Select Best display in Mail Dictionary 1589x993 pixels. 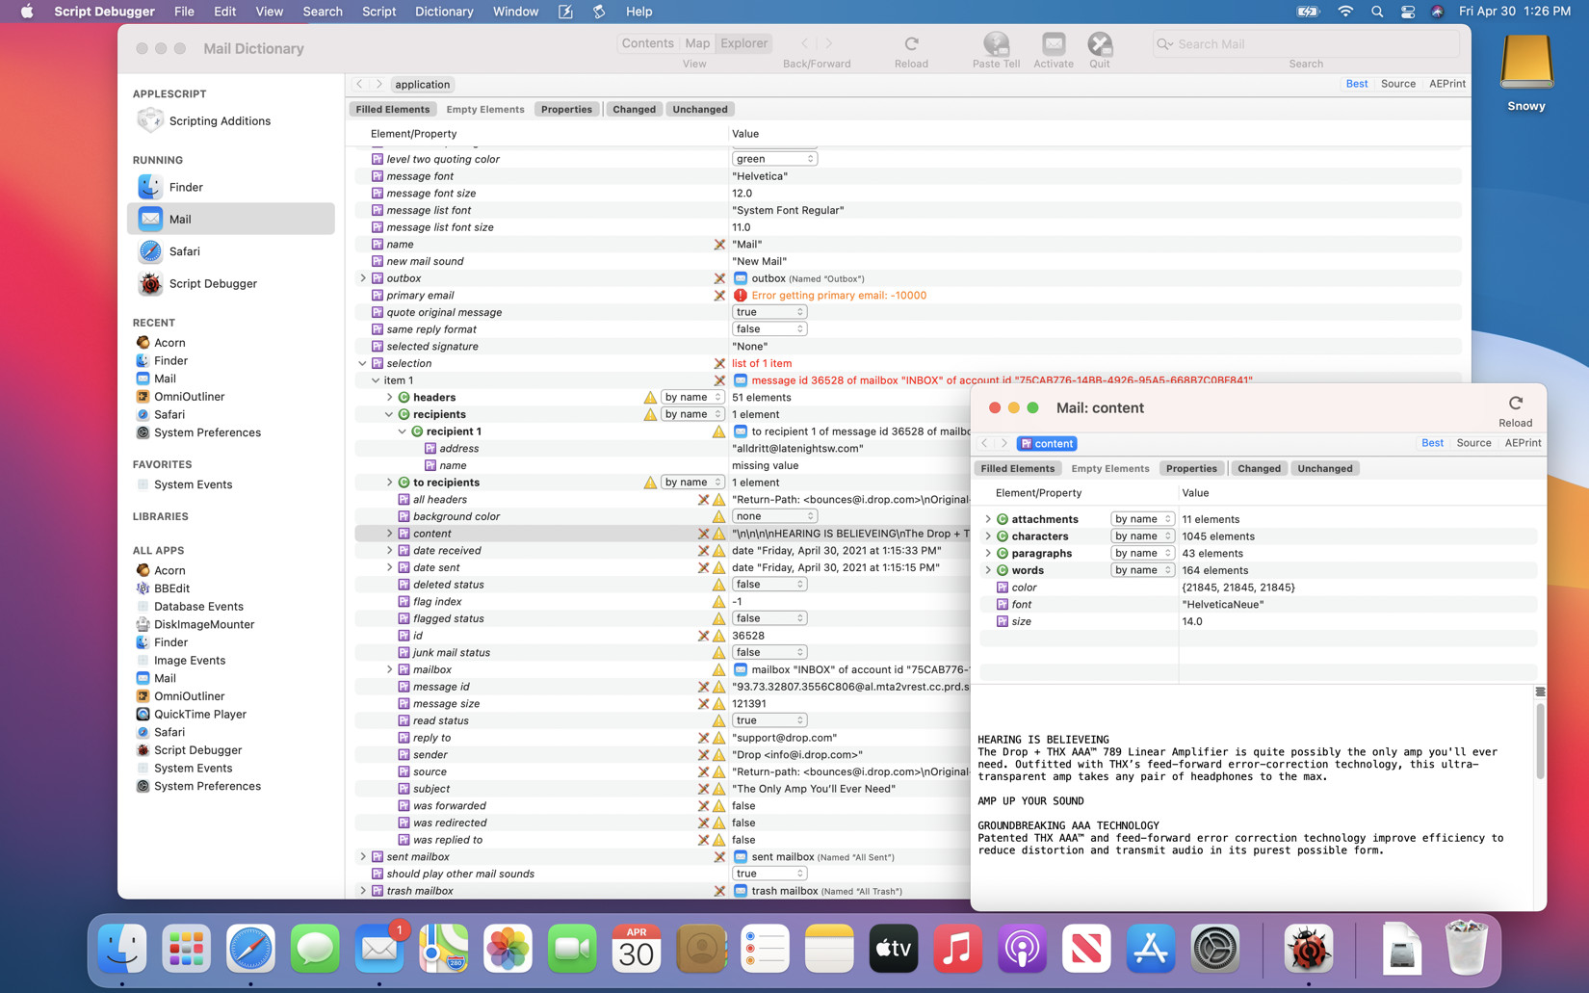pos(1357,84)
